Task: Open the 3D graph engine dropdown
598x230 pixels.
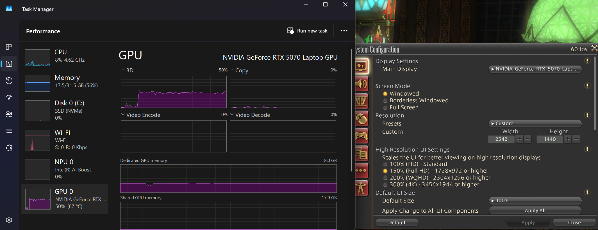Action: [123, 70]
